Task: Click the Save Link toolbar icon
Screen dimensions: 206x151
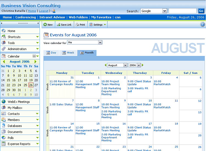Action: click(59, 25)
